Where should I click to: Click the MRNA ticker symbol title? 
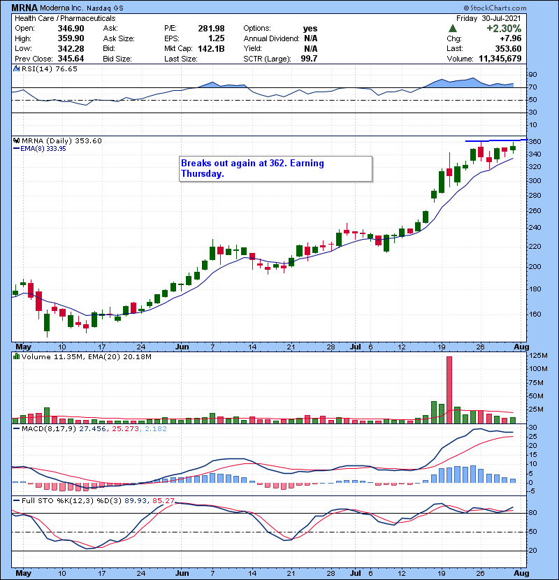(x=24, y=8)
